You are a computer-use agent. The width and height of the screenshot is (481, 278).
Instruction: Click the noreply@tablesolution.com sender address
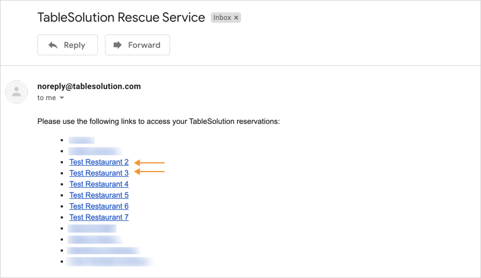pyautogui.click(x=89, y=87)
